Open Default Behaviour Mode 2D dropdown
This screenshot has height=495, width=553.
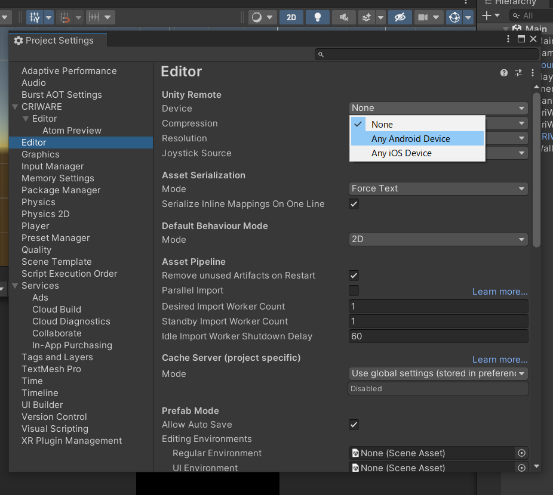pyautogui.click(x=438, y=239)
